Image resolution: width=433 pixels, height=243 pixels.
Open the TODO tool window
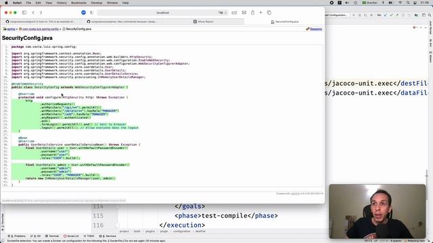(x=89, y=236)
